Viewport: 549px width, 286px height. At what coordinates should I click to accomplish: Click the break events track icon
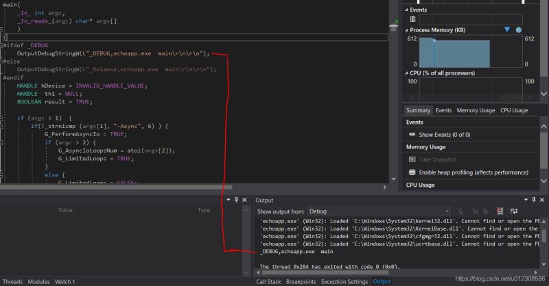point(413,19)
